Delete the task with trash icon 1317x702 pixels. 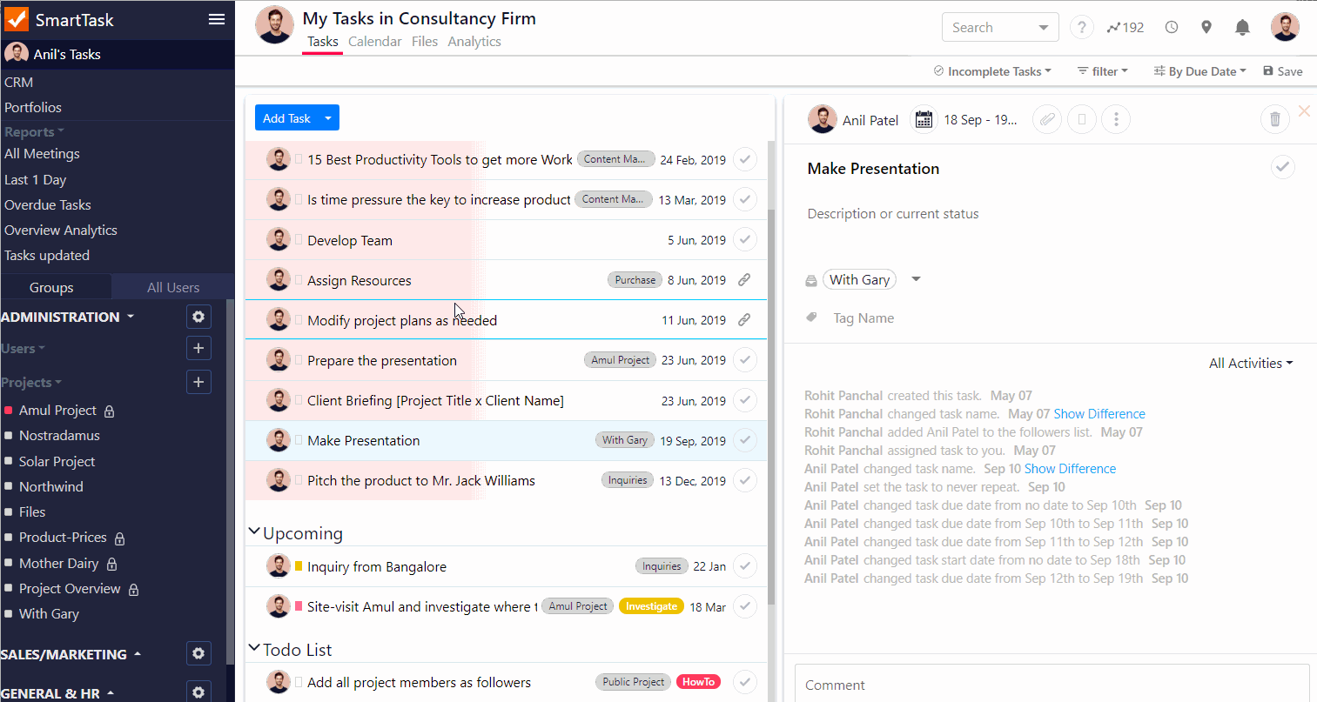pos(1274,119)
